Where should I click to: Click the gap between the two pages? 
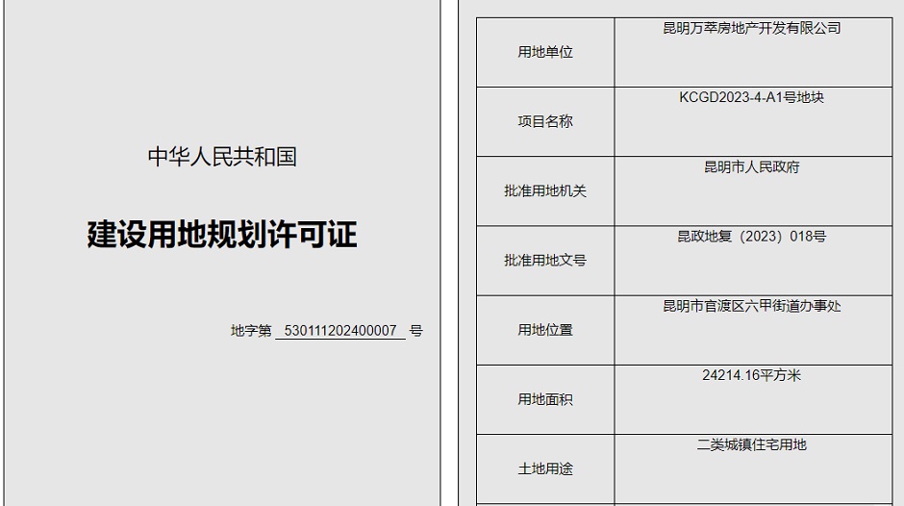click(449, 253)
